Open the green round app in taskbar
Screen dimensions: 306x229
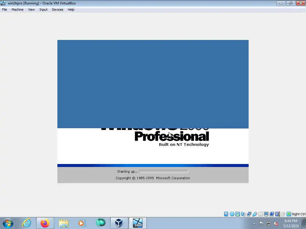[x=100, y=223]
